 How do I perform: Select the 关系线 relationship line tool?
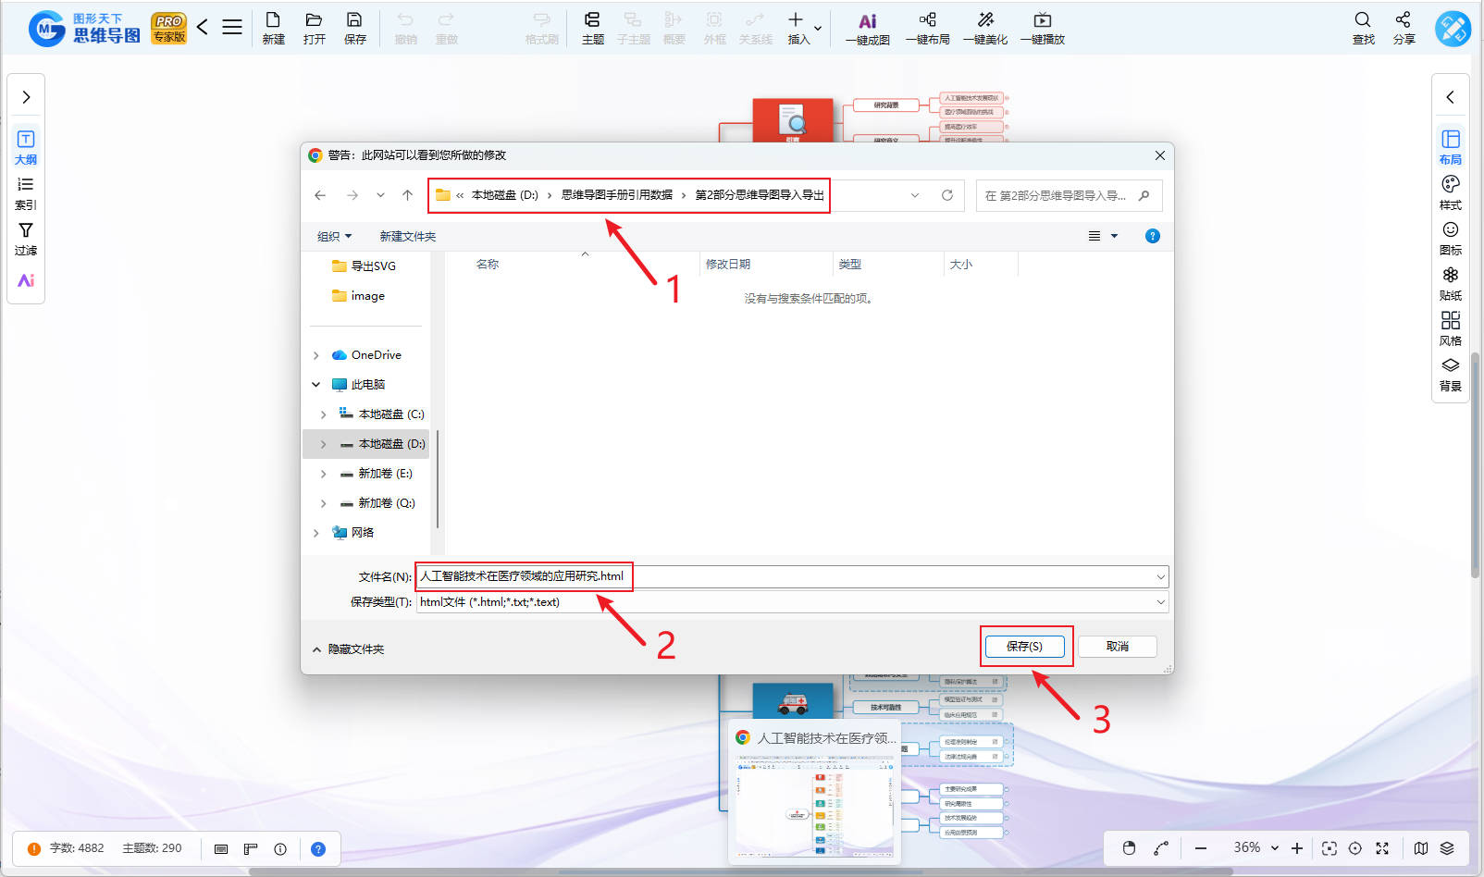754,28
